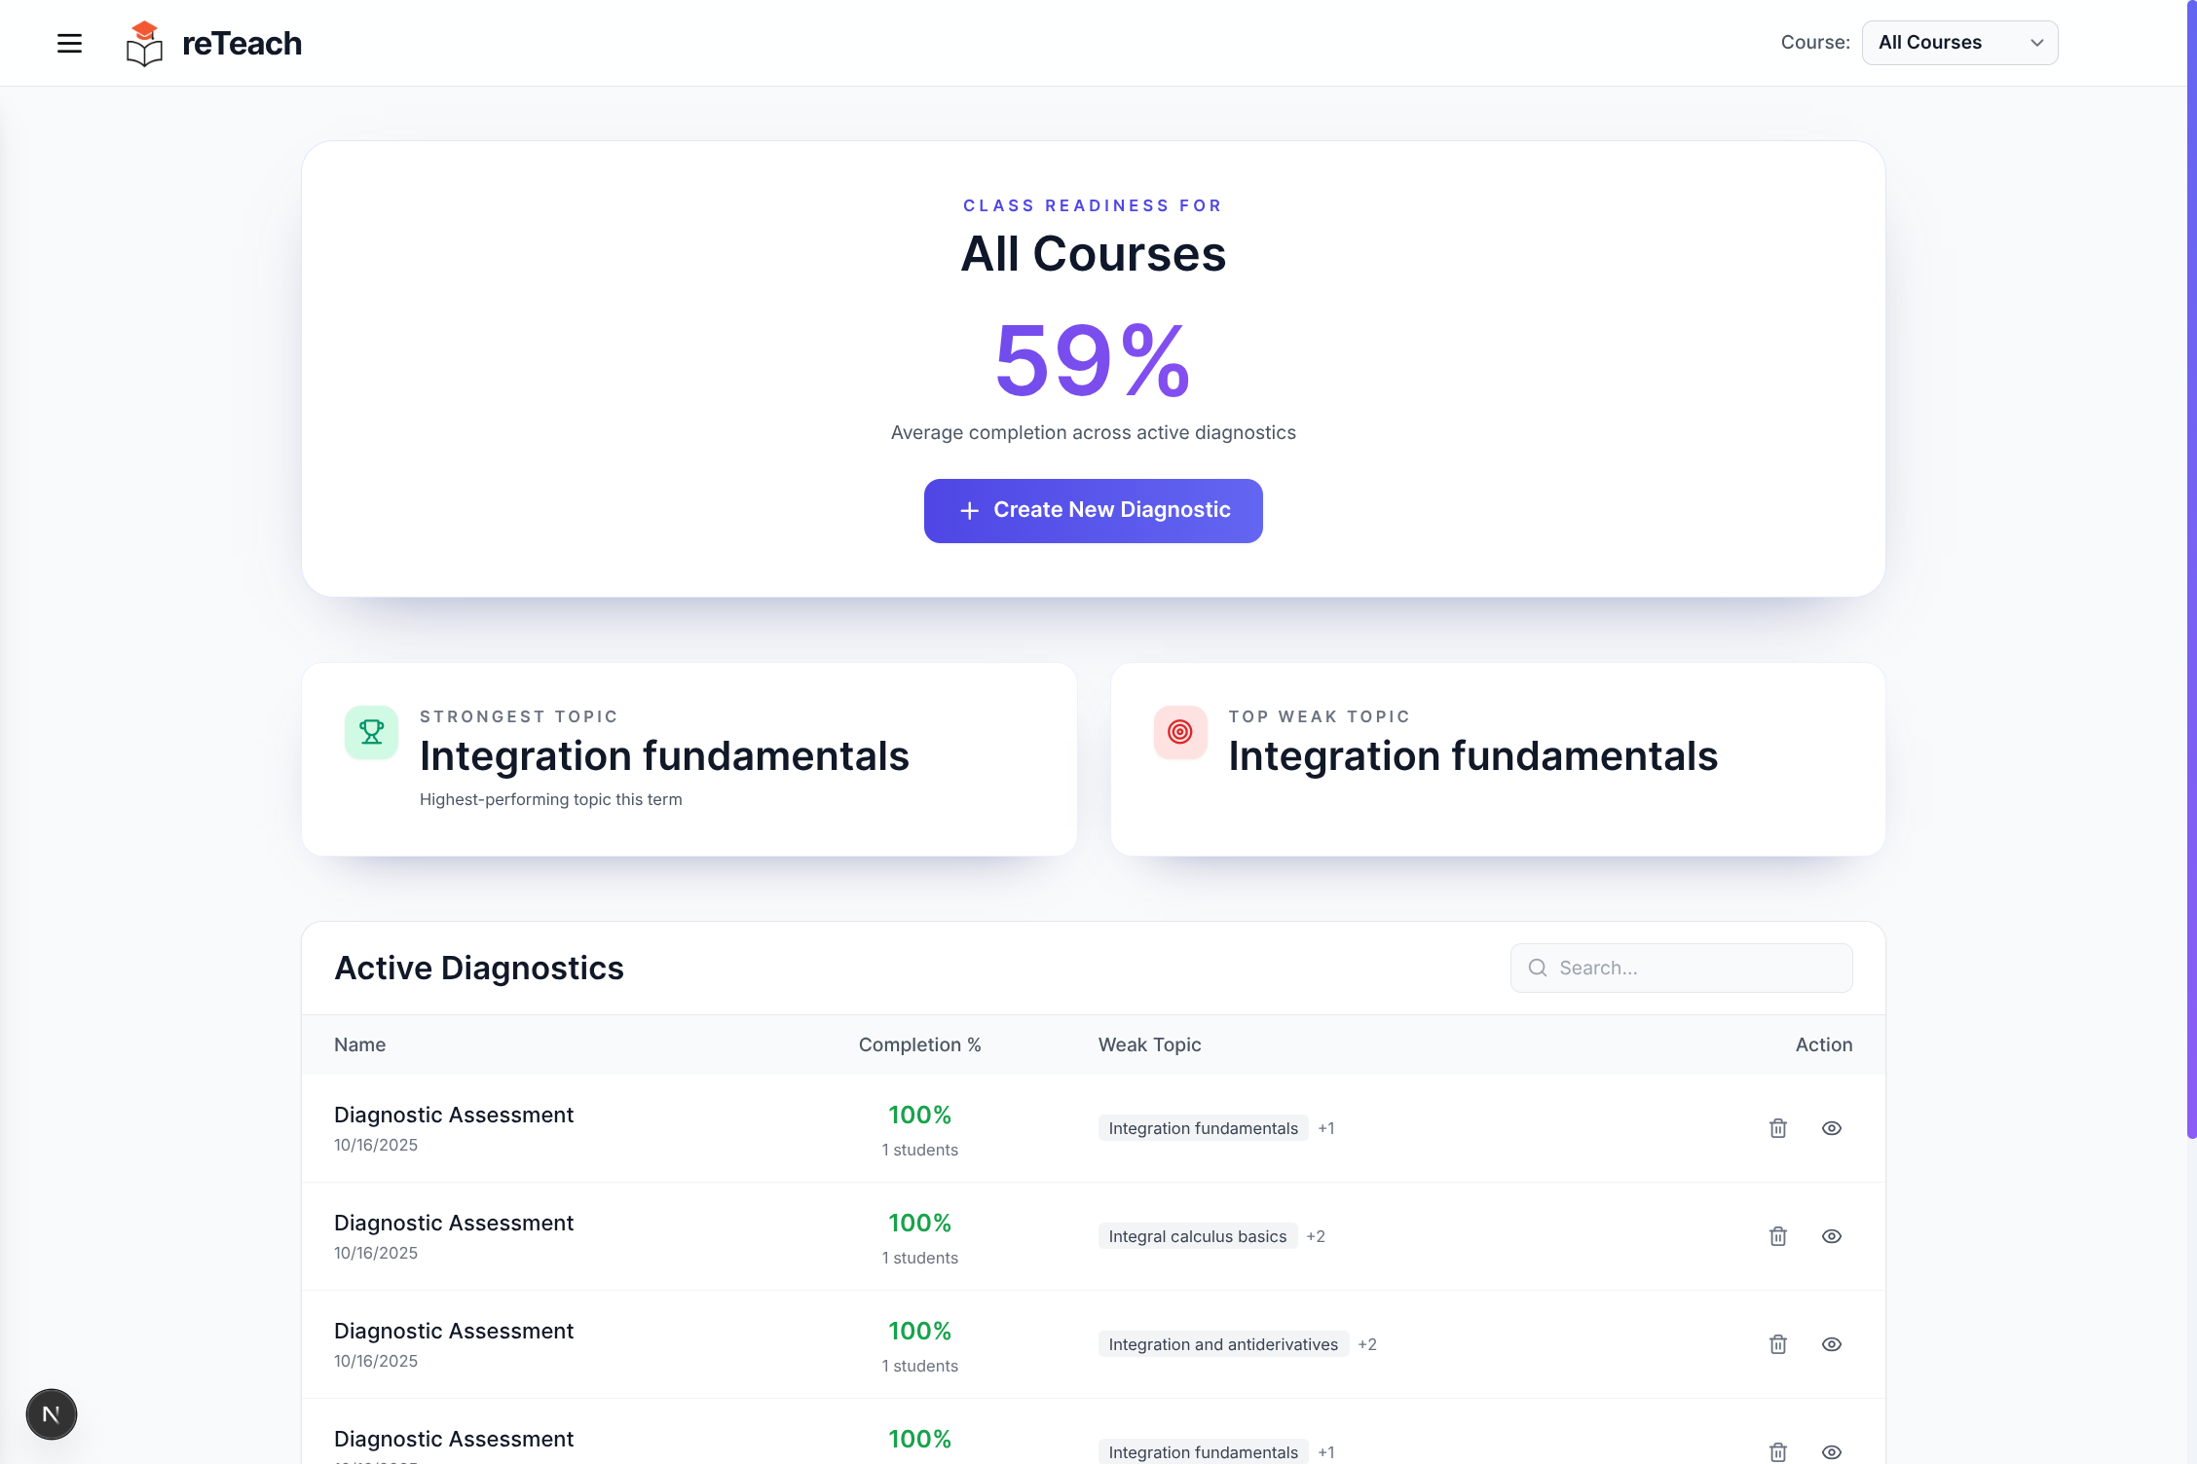View the Integration and antiderivatives diagnostic
The height and width of the screenshot is (1464, 2197).
1831,1344
